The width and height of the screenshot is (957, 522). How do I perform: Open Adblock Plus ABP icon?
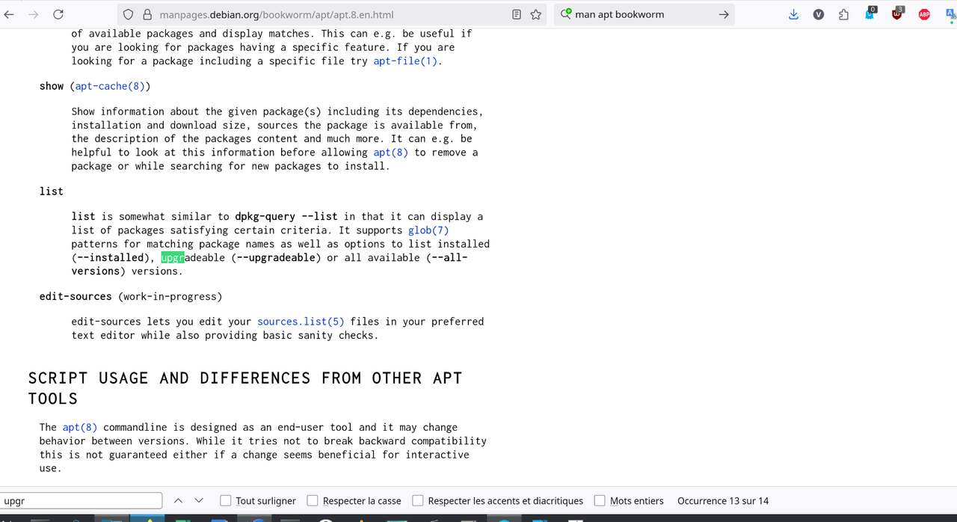[924, 14]
